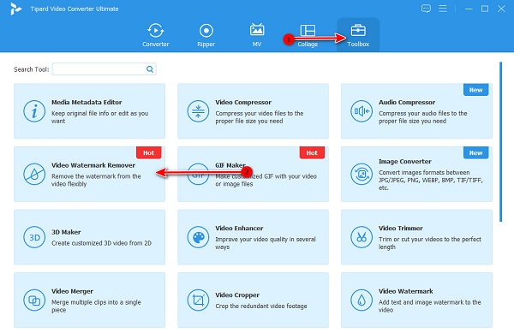The width and height of the screenshot is (514, 333).
Task: Open Video Enhancer title
Action: (239, 229)
